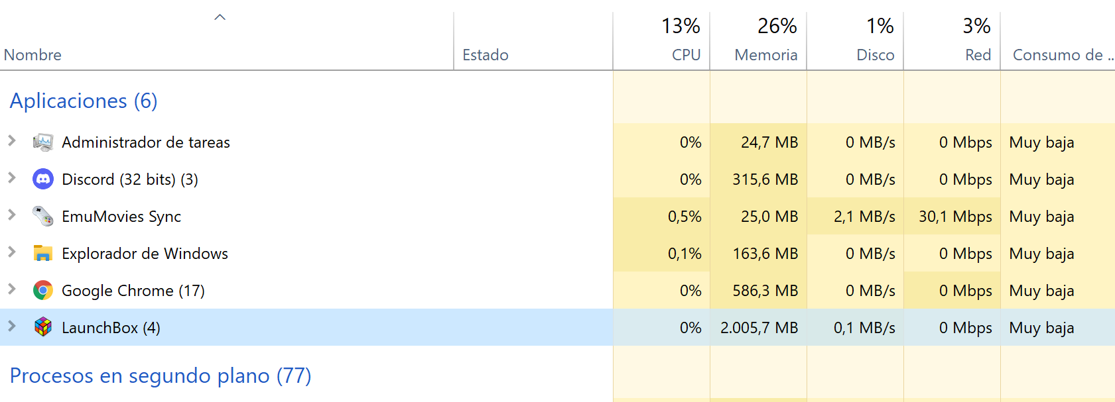Expand the LaunchBox process group
Viewport: 1115px width, 402px height.
pos(12,326)
